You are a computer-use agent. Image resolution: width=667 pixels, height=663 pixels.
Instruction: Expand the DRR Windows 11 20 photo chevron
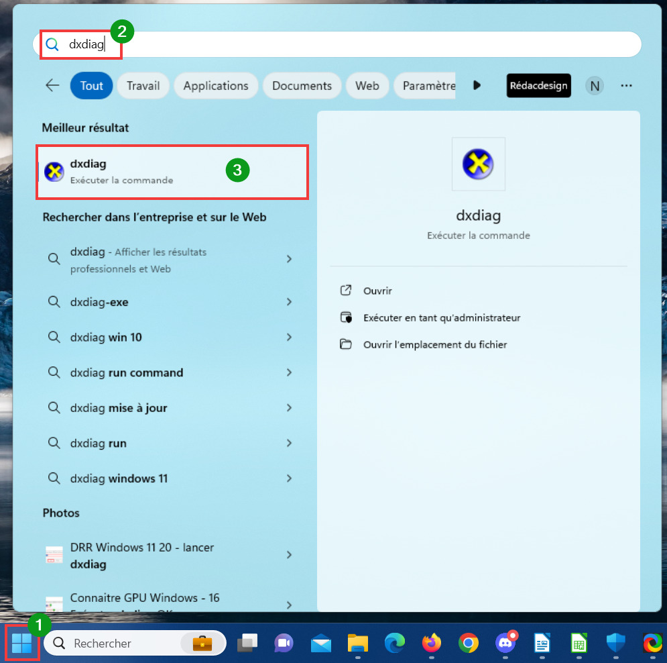pyautogui.click(x=289, y=555)
